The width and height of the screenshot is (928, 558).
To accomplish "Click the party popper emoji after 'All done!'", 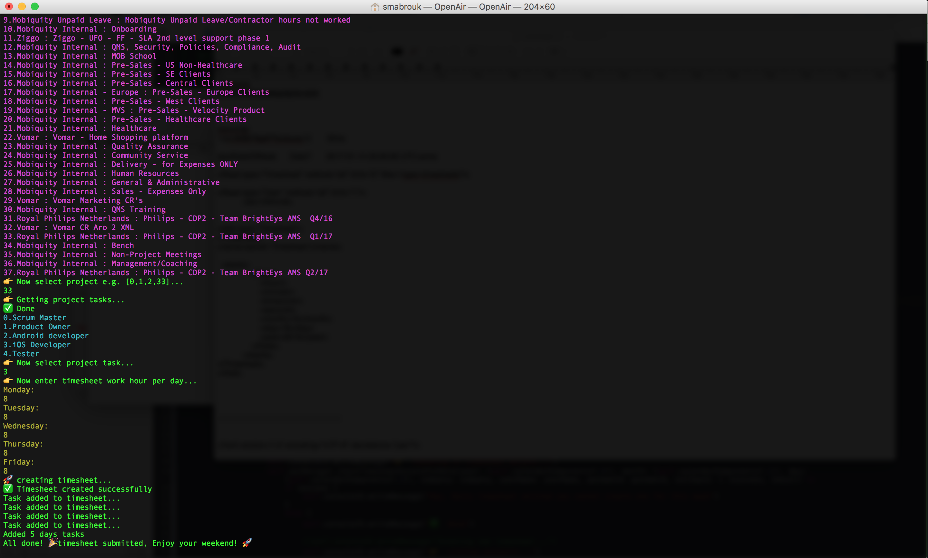I will click(53, 543).
